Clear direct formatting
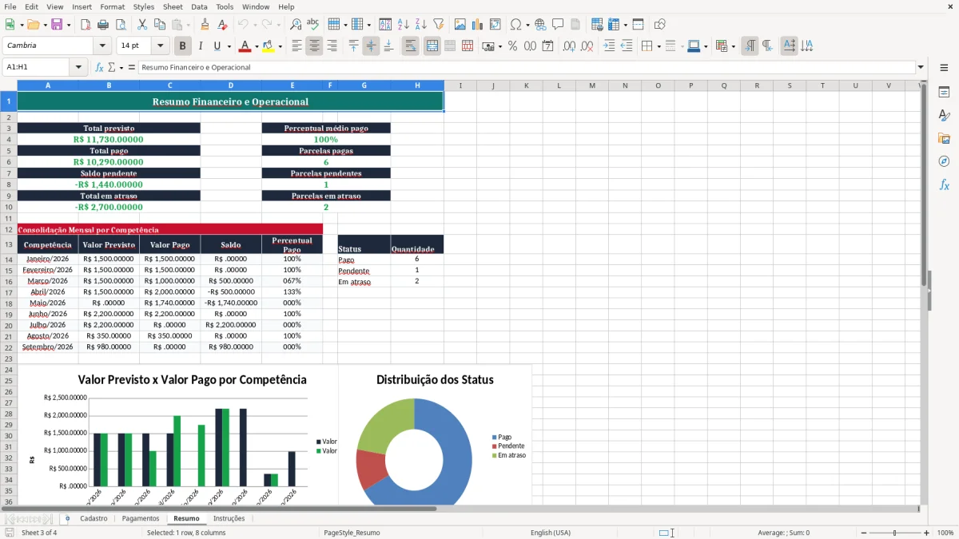The width and height of the screenshot is (959, 539). click(x=222, y=25)
